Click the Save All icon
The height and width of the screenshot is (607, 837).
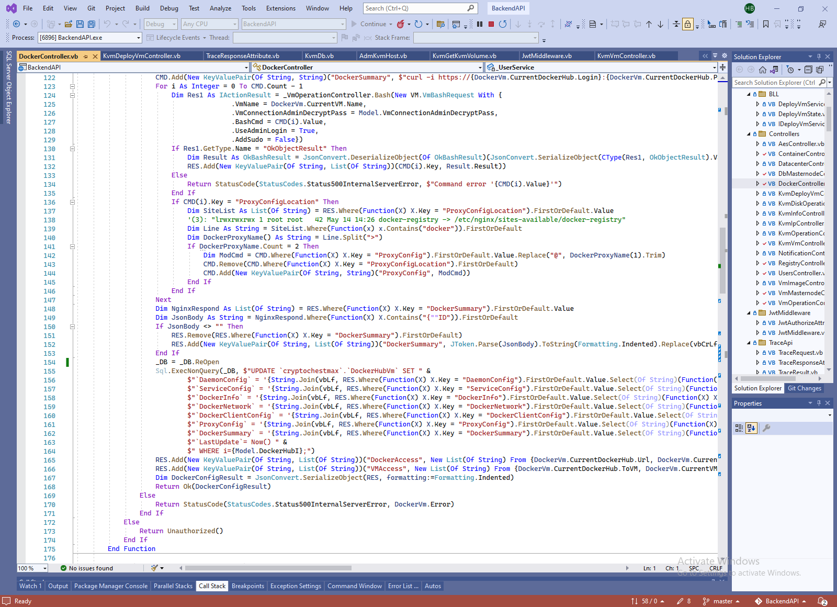click(x=92, y=24)
